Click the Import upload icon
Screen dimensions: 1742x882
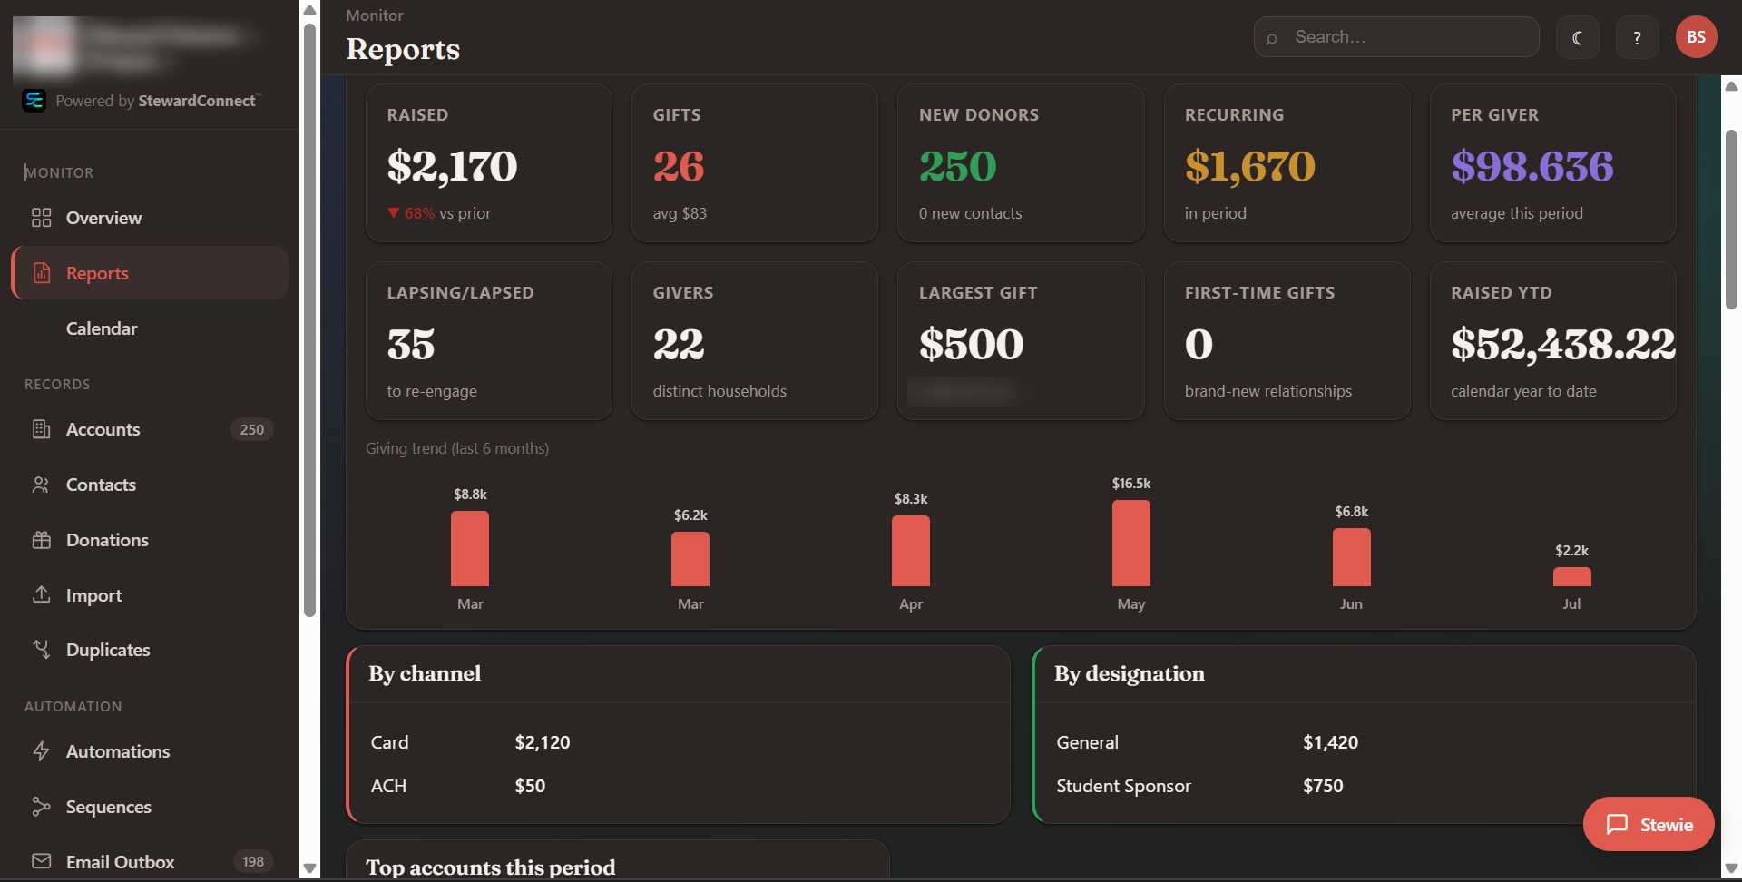(41, 594)
